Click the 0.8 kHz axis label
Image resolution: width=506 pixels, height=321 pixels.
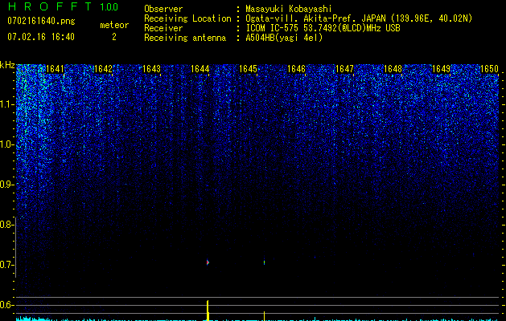pos(6,225)
